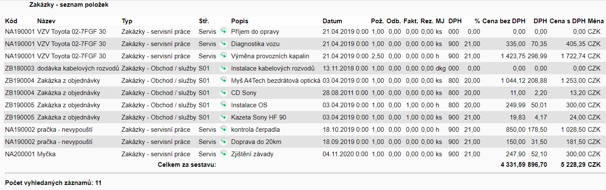Sort by the Kód column header
This screenshot has width=606, height=190.
pos(11,21)
